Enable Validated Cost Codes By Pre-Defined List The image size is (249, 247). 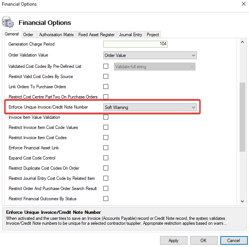pos(106,67)
